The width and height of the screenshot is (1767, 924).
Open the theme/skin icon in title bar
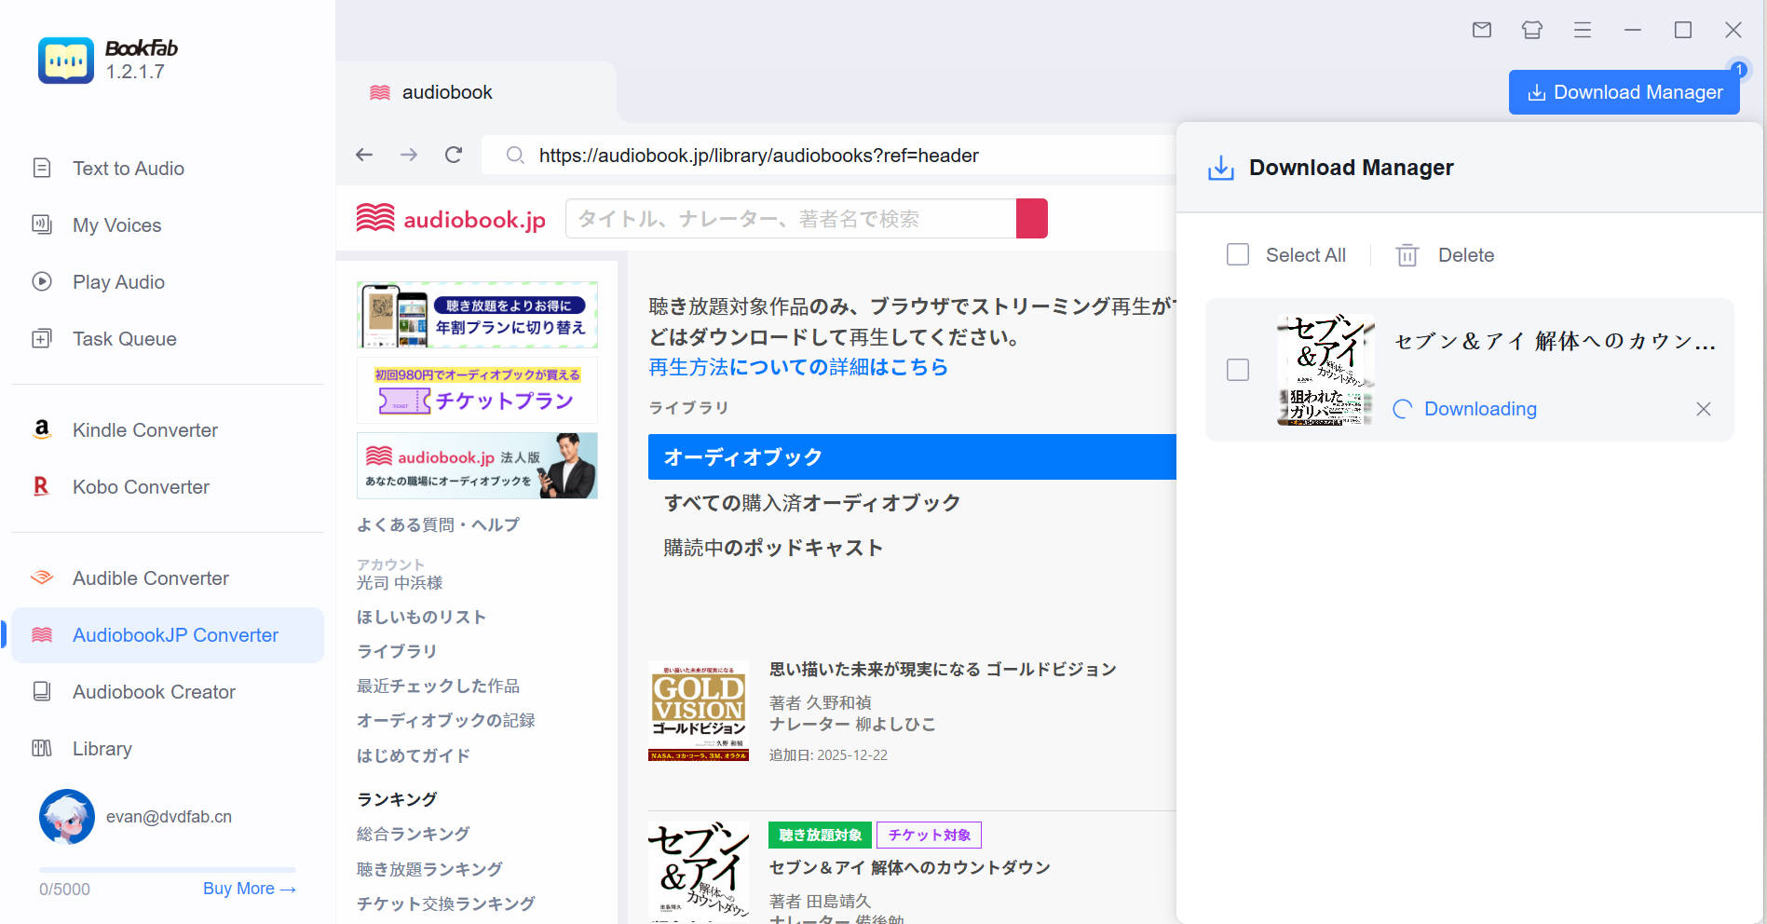(x=1531, y=30)
